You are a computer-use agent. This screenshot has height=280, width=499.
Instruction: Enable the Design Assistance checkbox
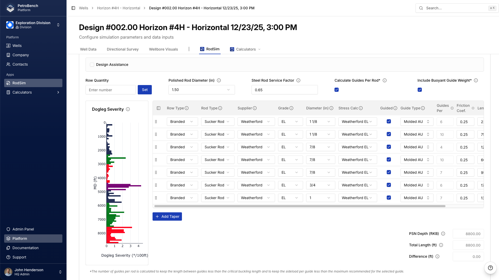coord(92,65)
